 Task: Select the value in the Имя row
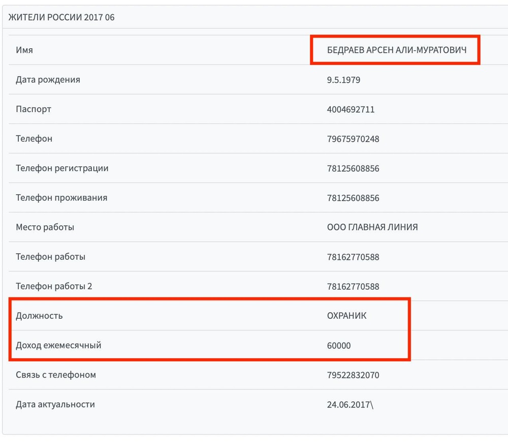pyautogui.click(x=397, y=50)
